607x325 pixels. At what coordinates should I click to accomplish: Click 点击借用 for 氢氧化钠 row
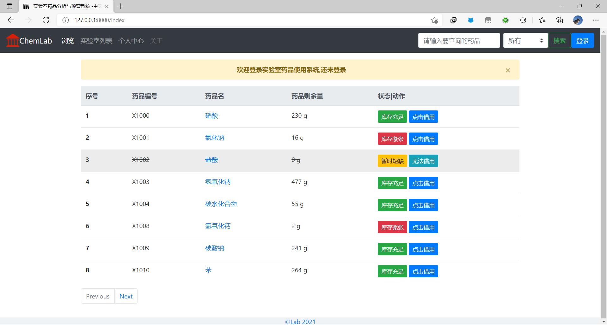coord(423,183)
